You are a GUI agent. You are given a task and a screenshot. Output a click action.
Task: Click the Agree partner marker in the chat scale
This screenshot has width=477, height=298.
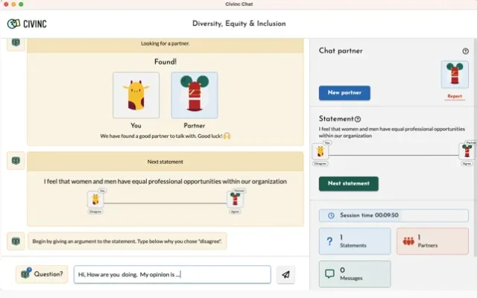[236, 200]
